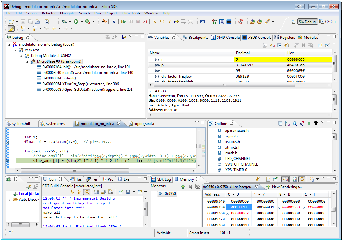Open the Debug launch dropdown arrow
343x241 pixels.
tap(70, 22)
